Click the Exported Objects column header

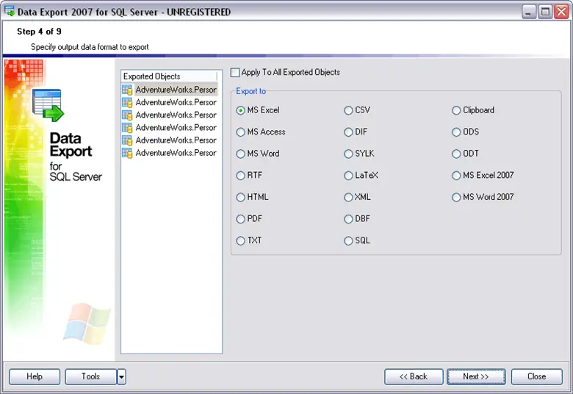click(170, 76)
